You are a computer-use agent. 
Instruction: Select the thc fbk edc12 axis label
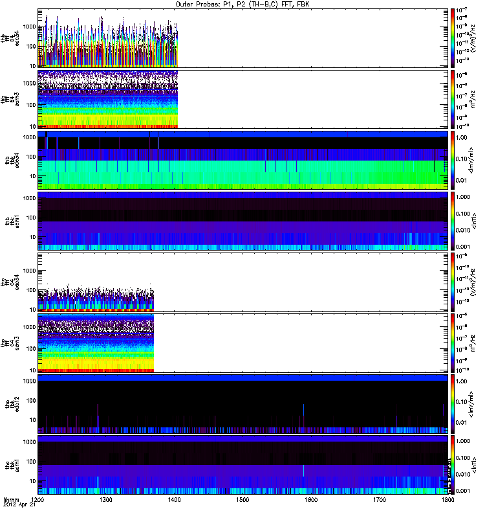[12, 404]
